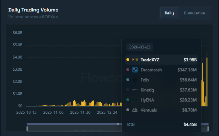Click the gray Ventuals color dot

coord(128,110)
